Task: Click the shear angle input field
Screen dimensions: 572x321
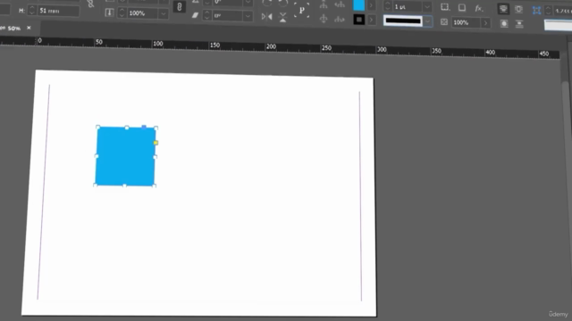Action: coord(228,16)
